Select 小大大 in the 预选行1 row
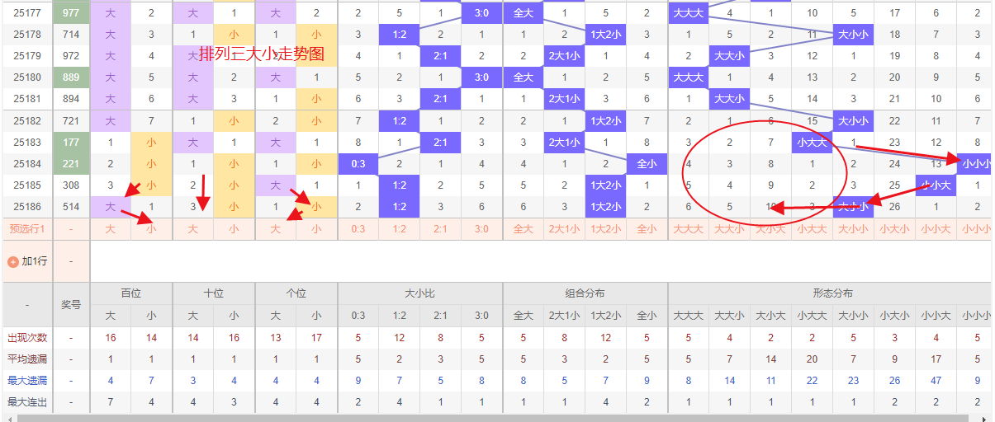This screenshot has height=422, width=995. [813, 228]
